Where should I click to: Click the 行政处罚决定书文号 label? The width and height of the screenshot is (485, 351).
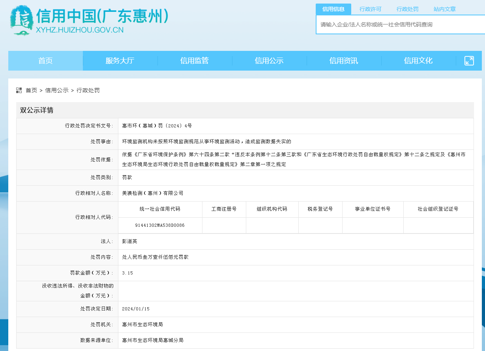(89, 126)
